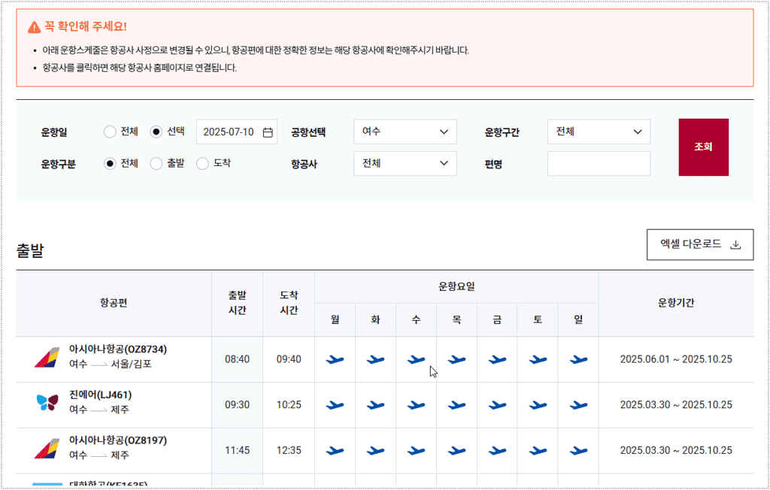
Task: Click the 금 airplane icon for OZ8197
Action: tap(497, 450)
